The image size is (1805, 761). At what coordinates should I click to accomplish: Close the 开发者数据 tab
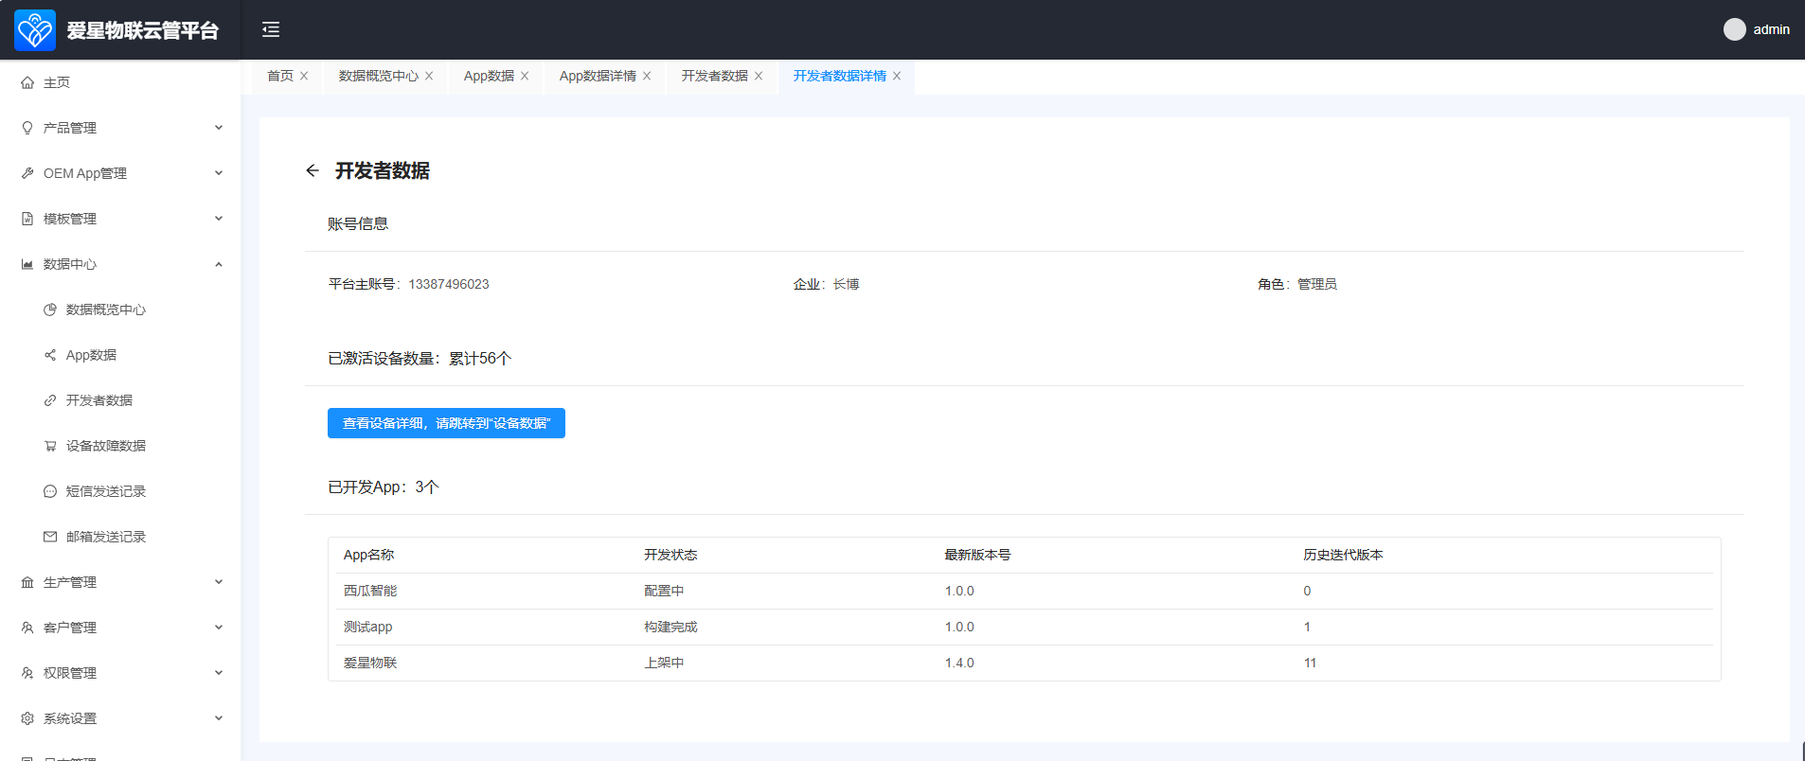click(x=759, y=76)
